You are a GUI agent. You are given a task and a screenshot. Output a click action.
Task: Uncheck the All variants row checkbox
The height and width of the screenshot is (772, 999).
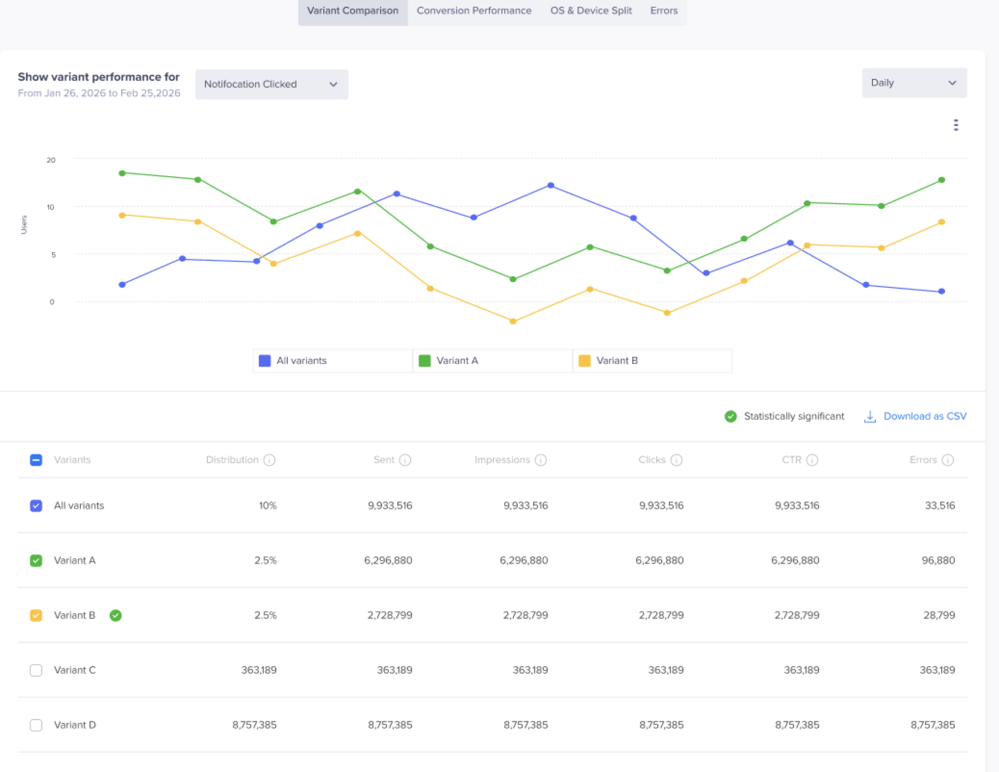click(x=36, y=506)
